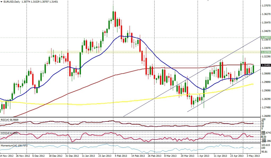Open the dropdown arrow beside EURUSD,Daily

(1, 2)
